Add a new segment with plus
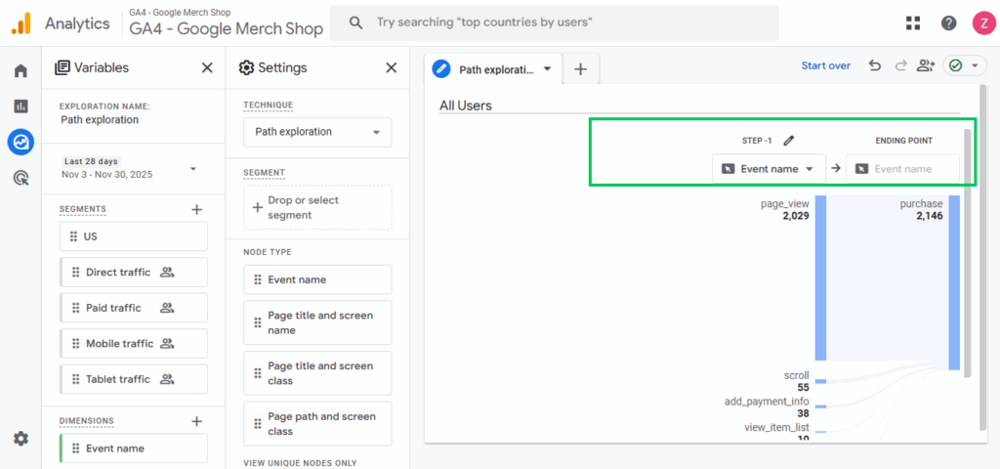The width and height of the screenshot is (1000, 469). click(196, 209)
